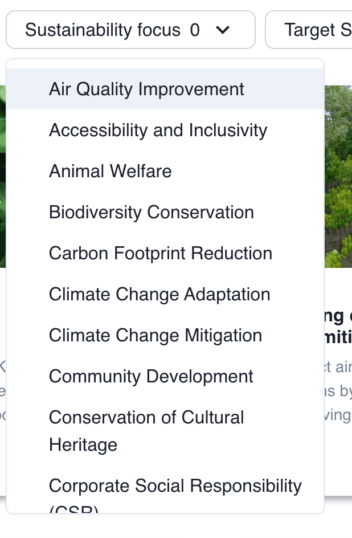Pick Biodiversity Conservation option
The image size is (352, 538).
[165, 212]
